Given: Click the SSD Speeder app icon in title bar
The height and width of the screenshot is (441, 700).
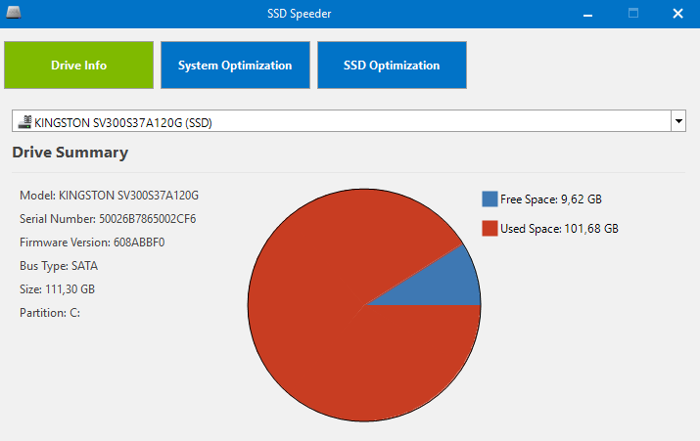Looking at the screenshot, I should [14, 13].
